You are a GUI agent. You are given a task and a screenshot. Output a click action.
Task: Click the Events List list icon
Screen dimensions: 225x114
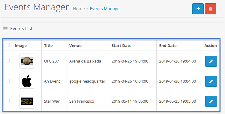point(5,29)
